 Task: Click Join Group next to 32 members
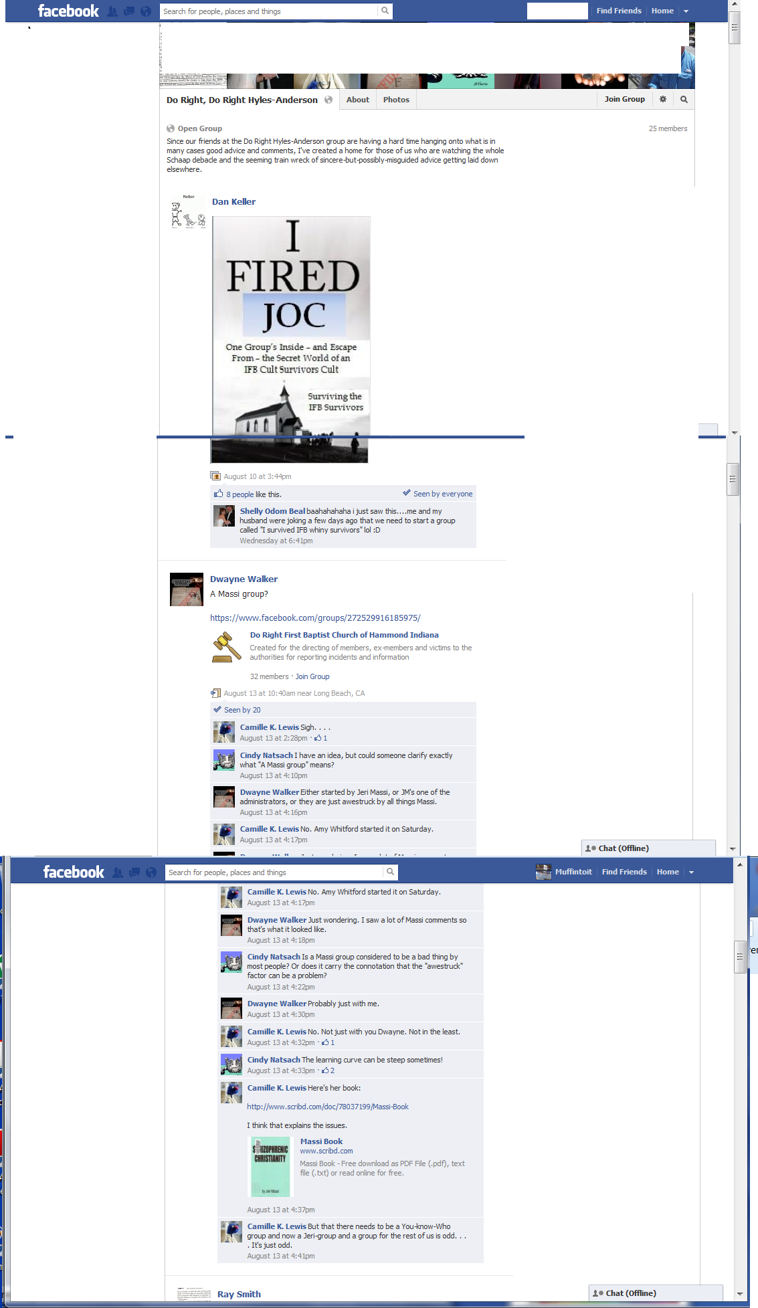(x=312, y=676)
